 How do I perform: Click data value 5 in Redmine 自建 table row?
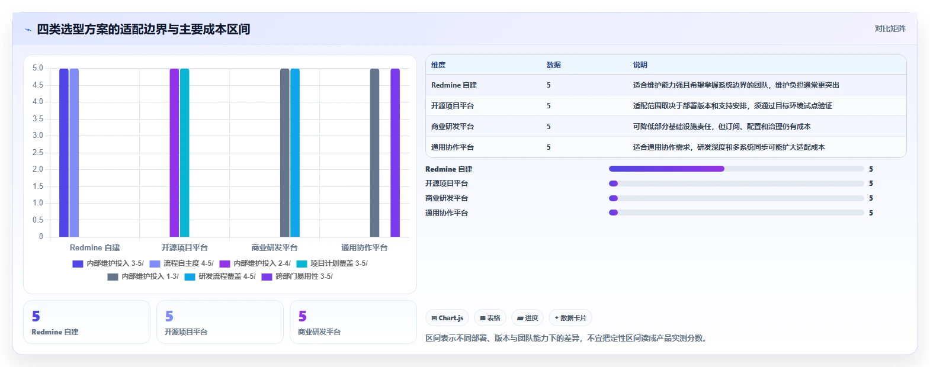click(549, 85)
